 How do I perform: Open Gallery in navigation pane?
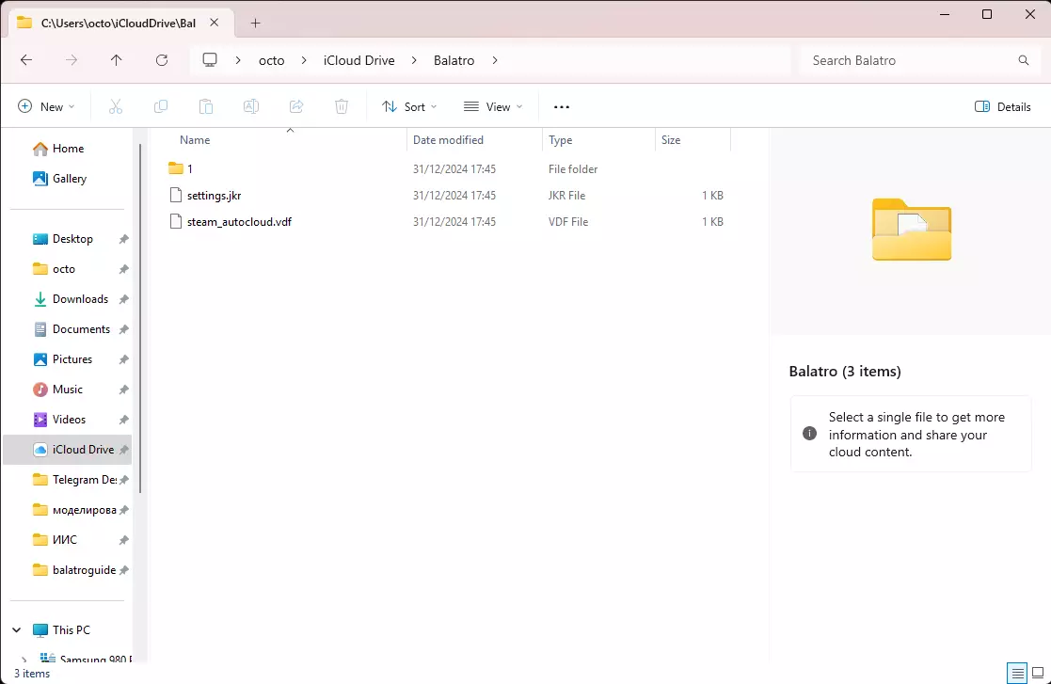coord(59,179)
